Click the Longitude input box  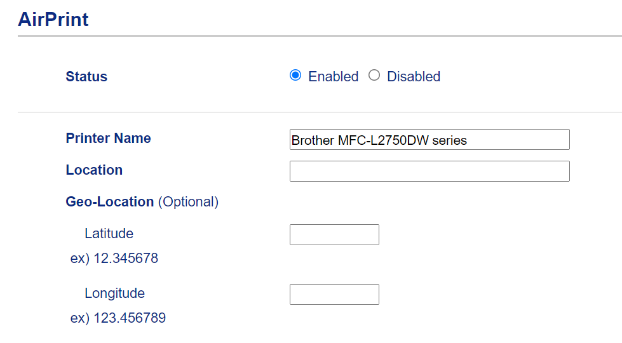[334, 294]
